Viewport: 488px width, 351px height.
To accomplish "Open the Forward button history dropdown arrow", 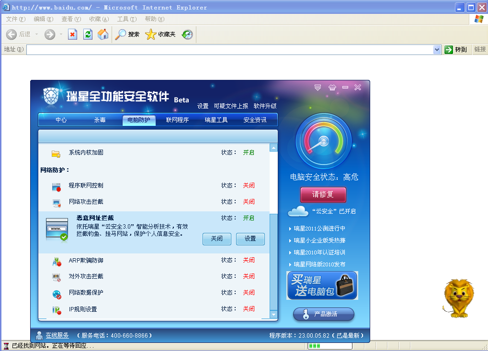I will (61, 34).
